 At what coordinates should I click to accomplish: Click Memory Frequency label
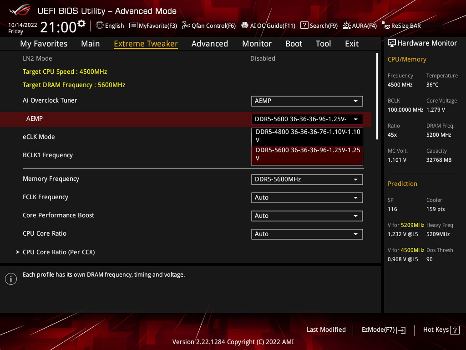[x=51, y=179]
